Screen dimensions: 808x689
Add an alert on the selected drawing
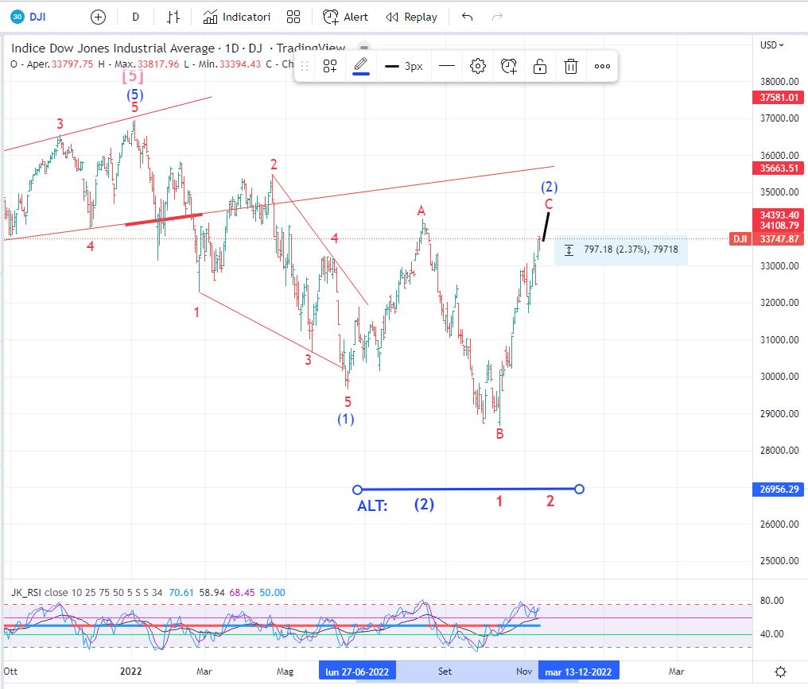[509, 66]
